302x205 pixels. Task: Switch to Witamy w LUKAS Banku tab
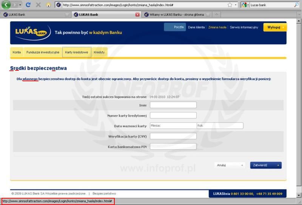pos(177,15)
